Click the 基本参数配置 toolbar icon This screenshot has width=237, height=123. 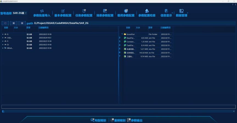tap(63, 13)
